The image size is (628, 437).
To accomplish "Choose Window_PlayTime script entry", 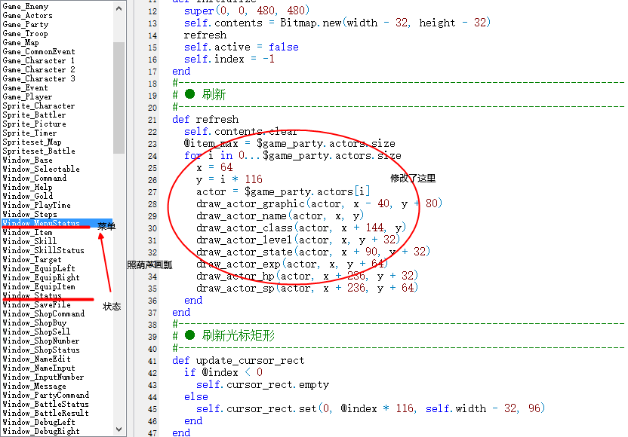I will pos(36,205).
